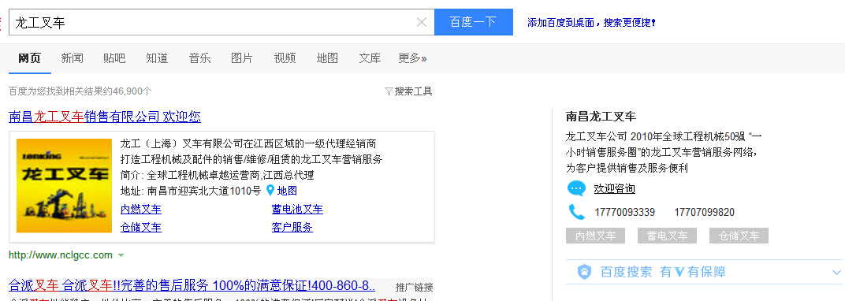Open the www.nclgcc.com URL

point(61,255)
